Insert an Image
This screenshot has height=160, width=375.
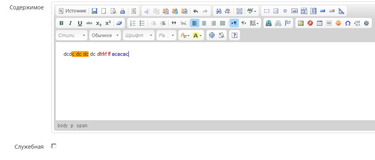(301, 23)
